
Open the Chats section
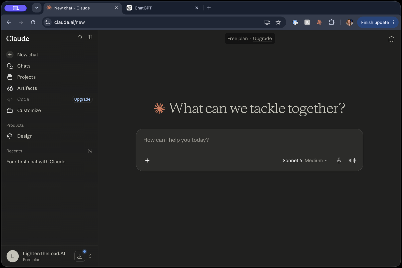(x=49, y=66)
